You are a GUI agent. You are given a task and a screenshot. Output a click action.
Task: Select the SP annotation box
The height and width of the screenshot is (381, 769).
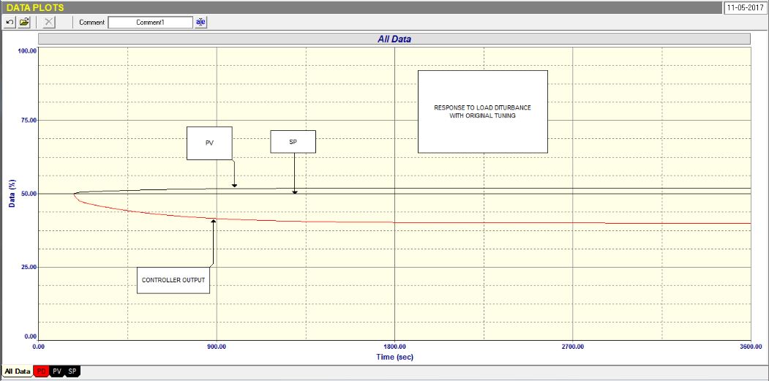coord(293,142)
